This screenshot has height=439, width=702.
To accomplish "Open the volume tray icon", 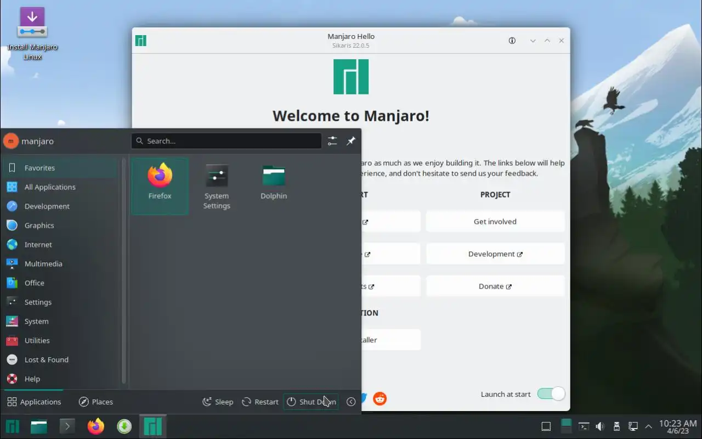I will 600,426.
